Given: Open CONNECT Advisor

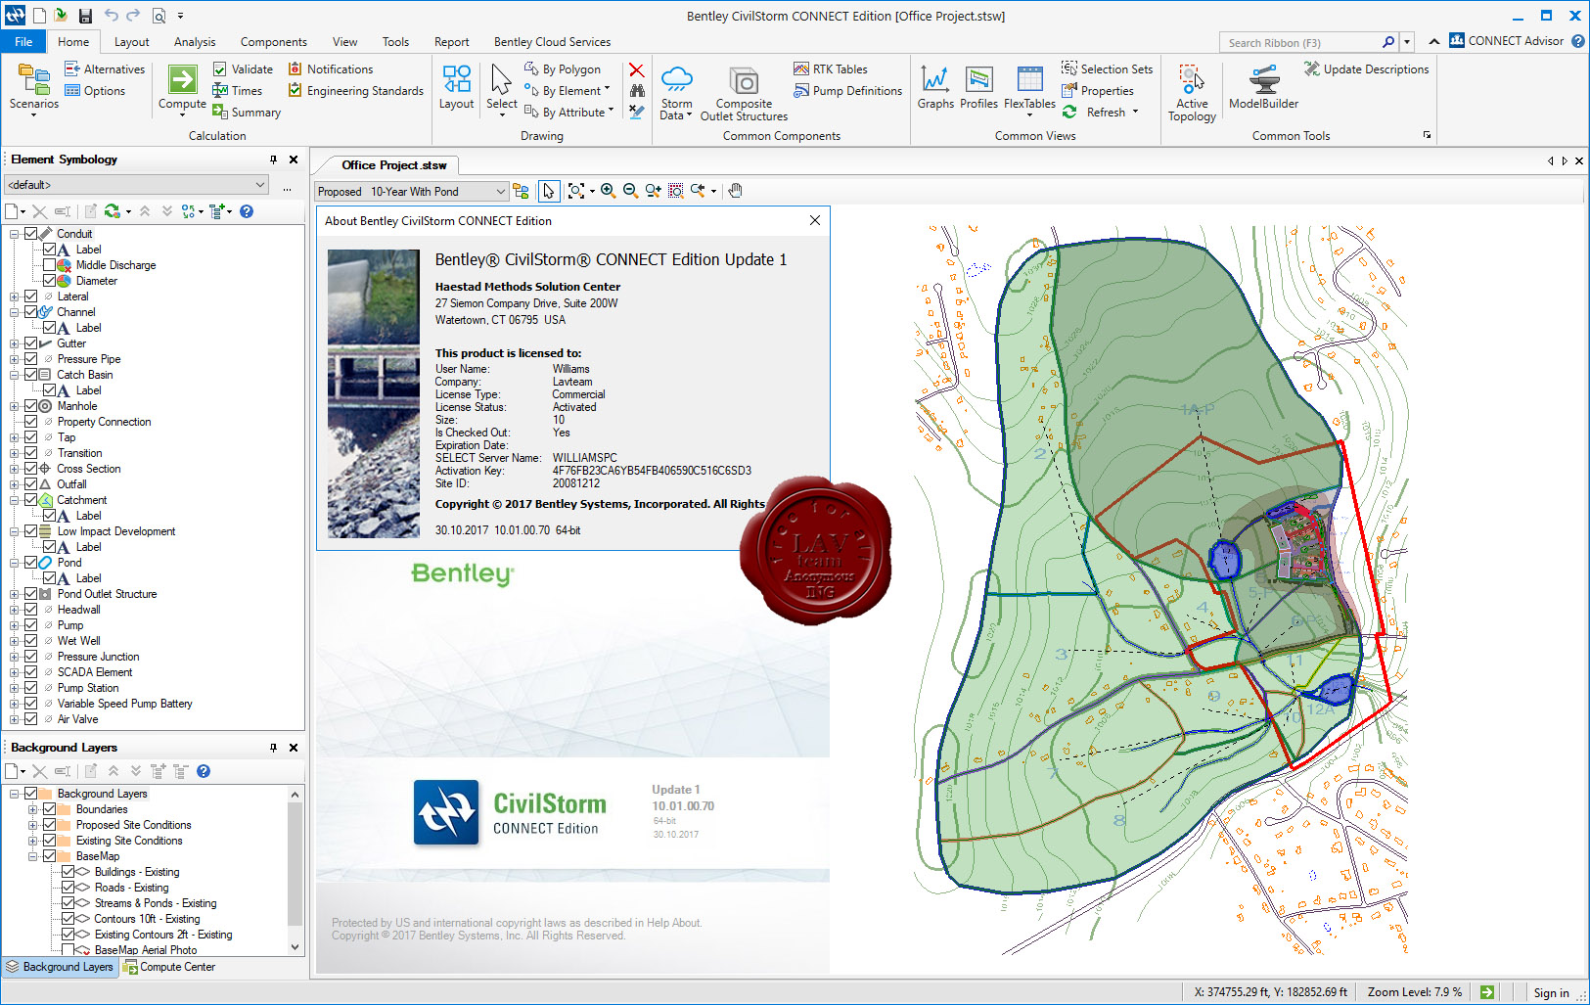Looking at the screenshot, I should [1507, 41].
